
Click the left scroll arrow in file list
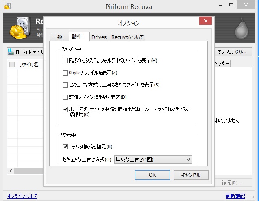11,171
